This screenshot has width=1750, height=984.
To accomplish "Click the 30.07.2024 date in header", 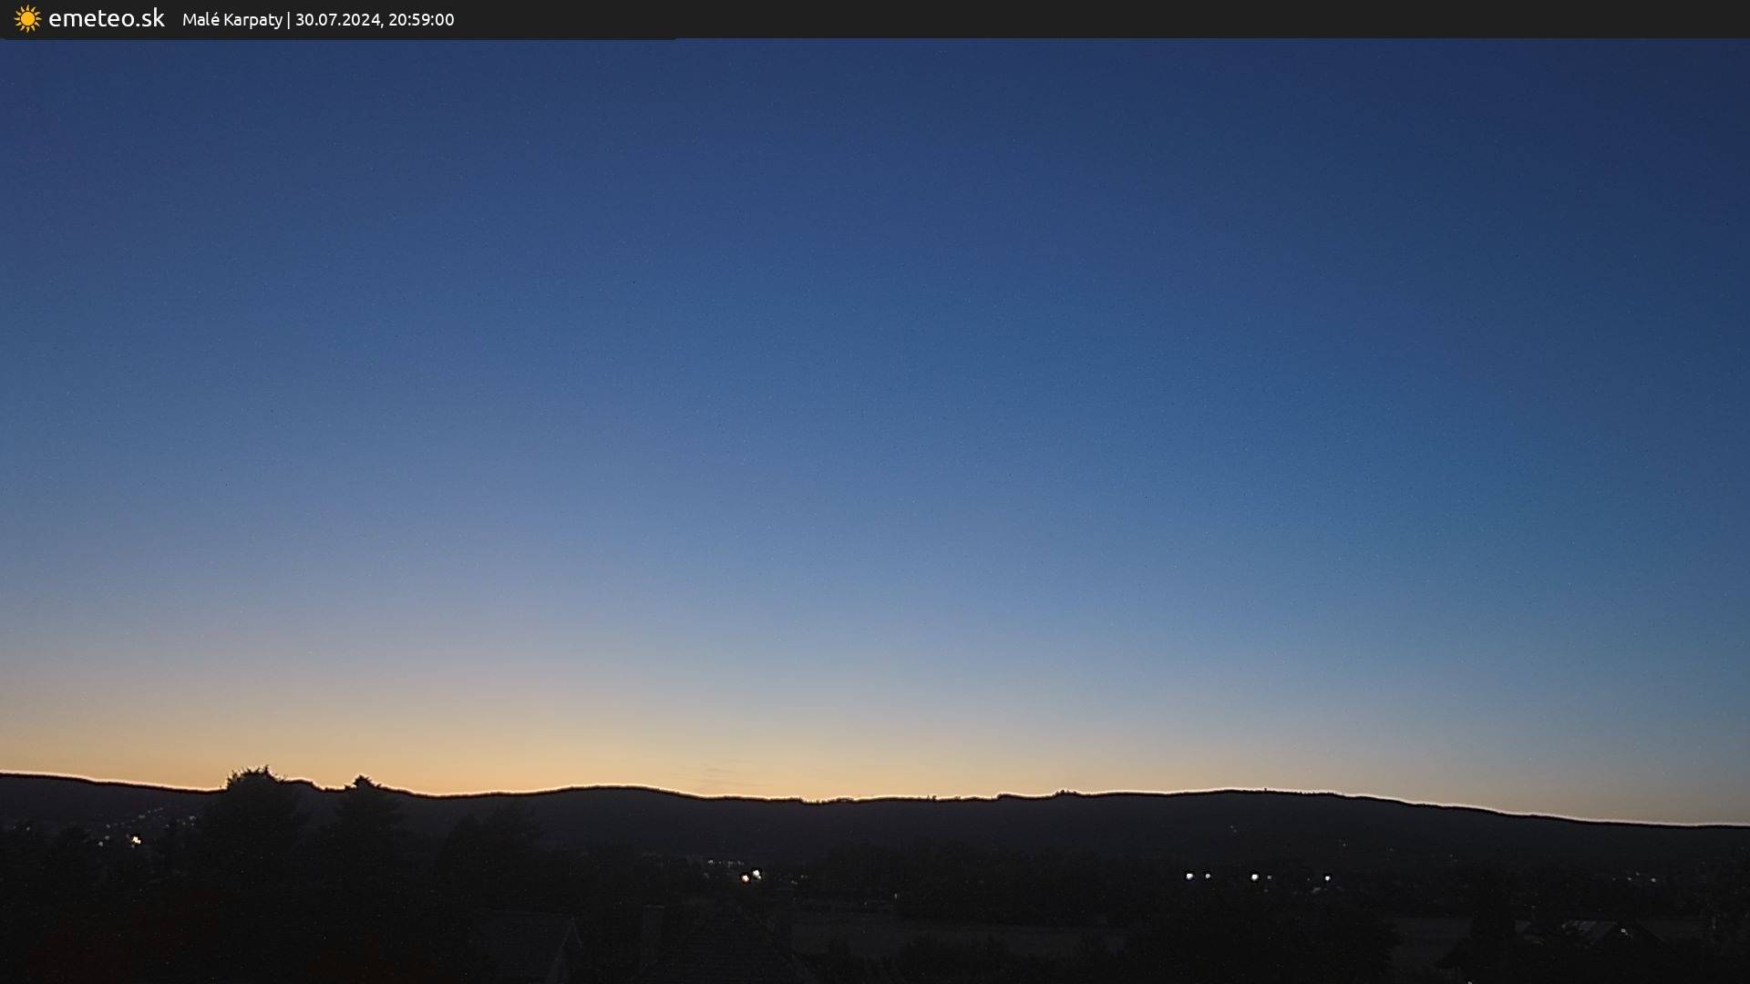I will pos(337,20).
